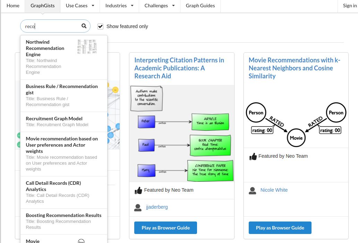Select Recruitment Graph Model suggestion
The image size is (358, 243).
[64, 122]
